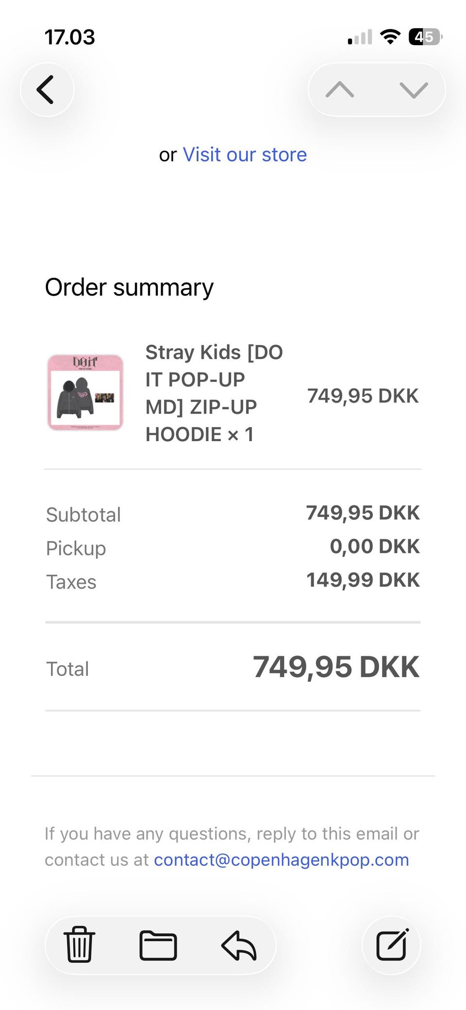Go to next message with down chevron
The height and width of the screenshot is (1010, 466).
coord(414,90)
